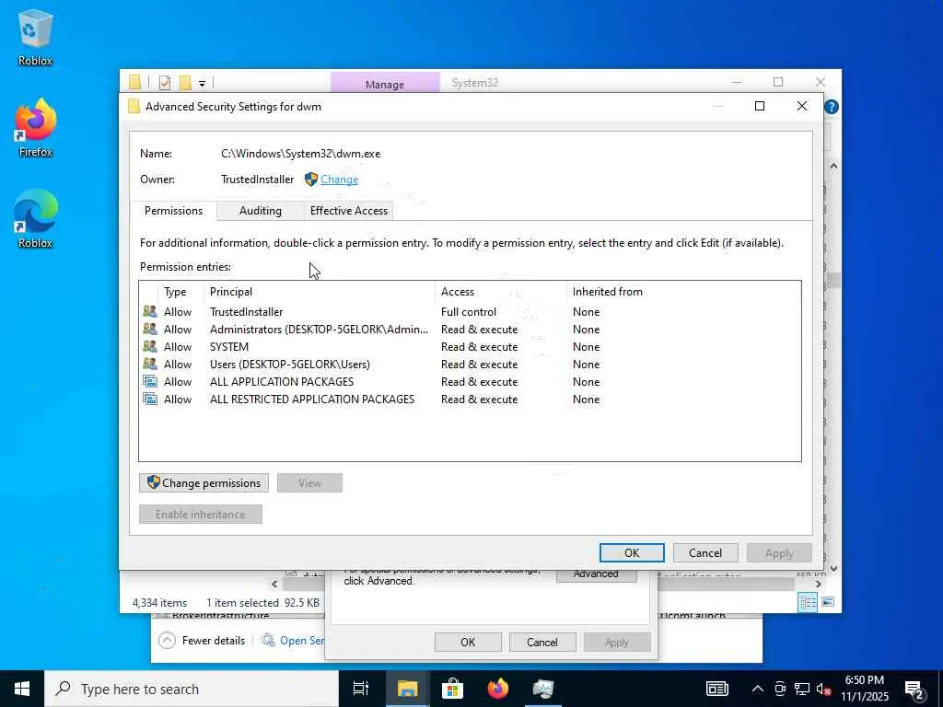Image resolution: width=943 pixels, height=707 pixels.
Task: Select the SYSTEM entry's user icon
Action: click(x=150, y=346)
